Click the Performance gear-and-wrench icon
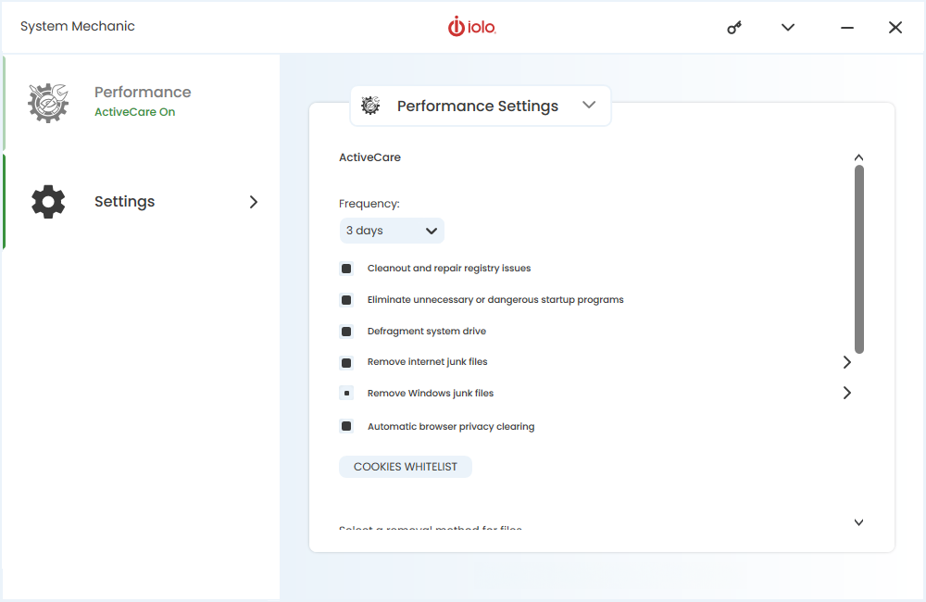The width and height of the screenshot is (926, 602). point(48,103)
